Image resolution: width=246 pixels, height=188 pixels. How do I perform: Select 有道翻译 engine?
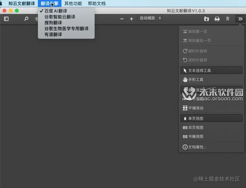66,34
